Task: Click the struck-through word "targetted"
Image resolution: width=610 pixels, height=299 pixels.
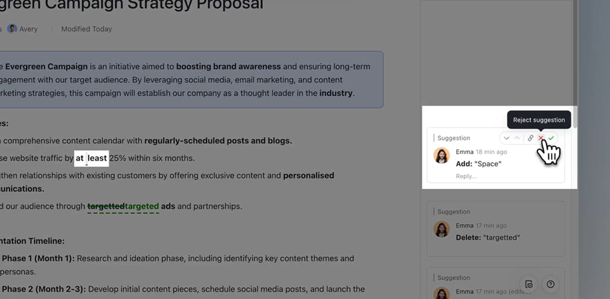Action: pyautogui.click(x=106, y=206)
